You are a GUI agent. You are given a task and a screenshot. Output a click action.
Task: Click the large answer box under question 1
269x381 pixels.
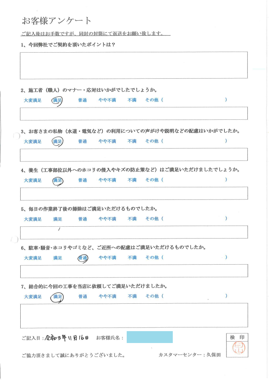[x=134, y=65]
